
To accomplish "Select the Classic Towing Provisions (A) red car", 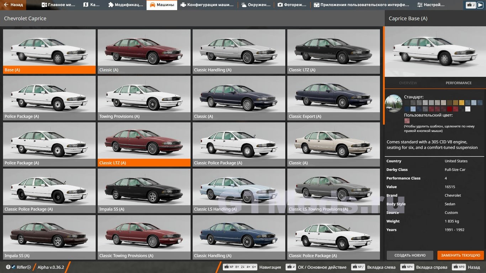I will 144,237.
